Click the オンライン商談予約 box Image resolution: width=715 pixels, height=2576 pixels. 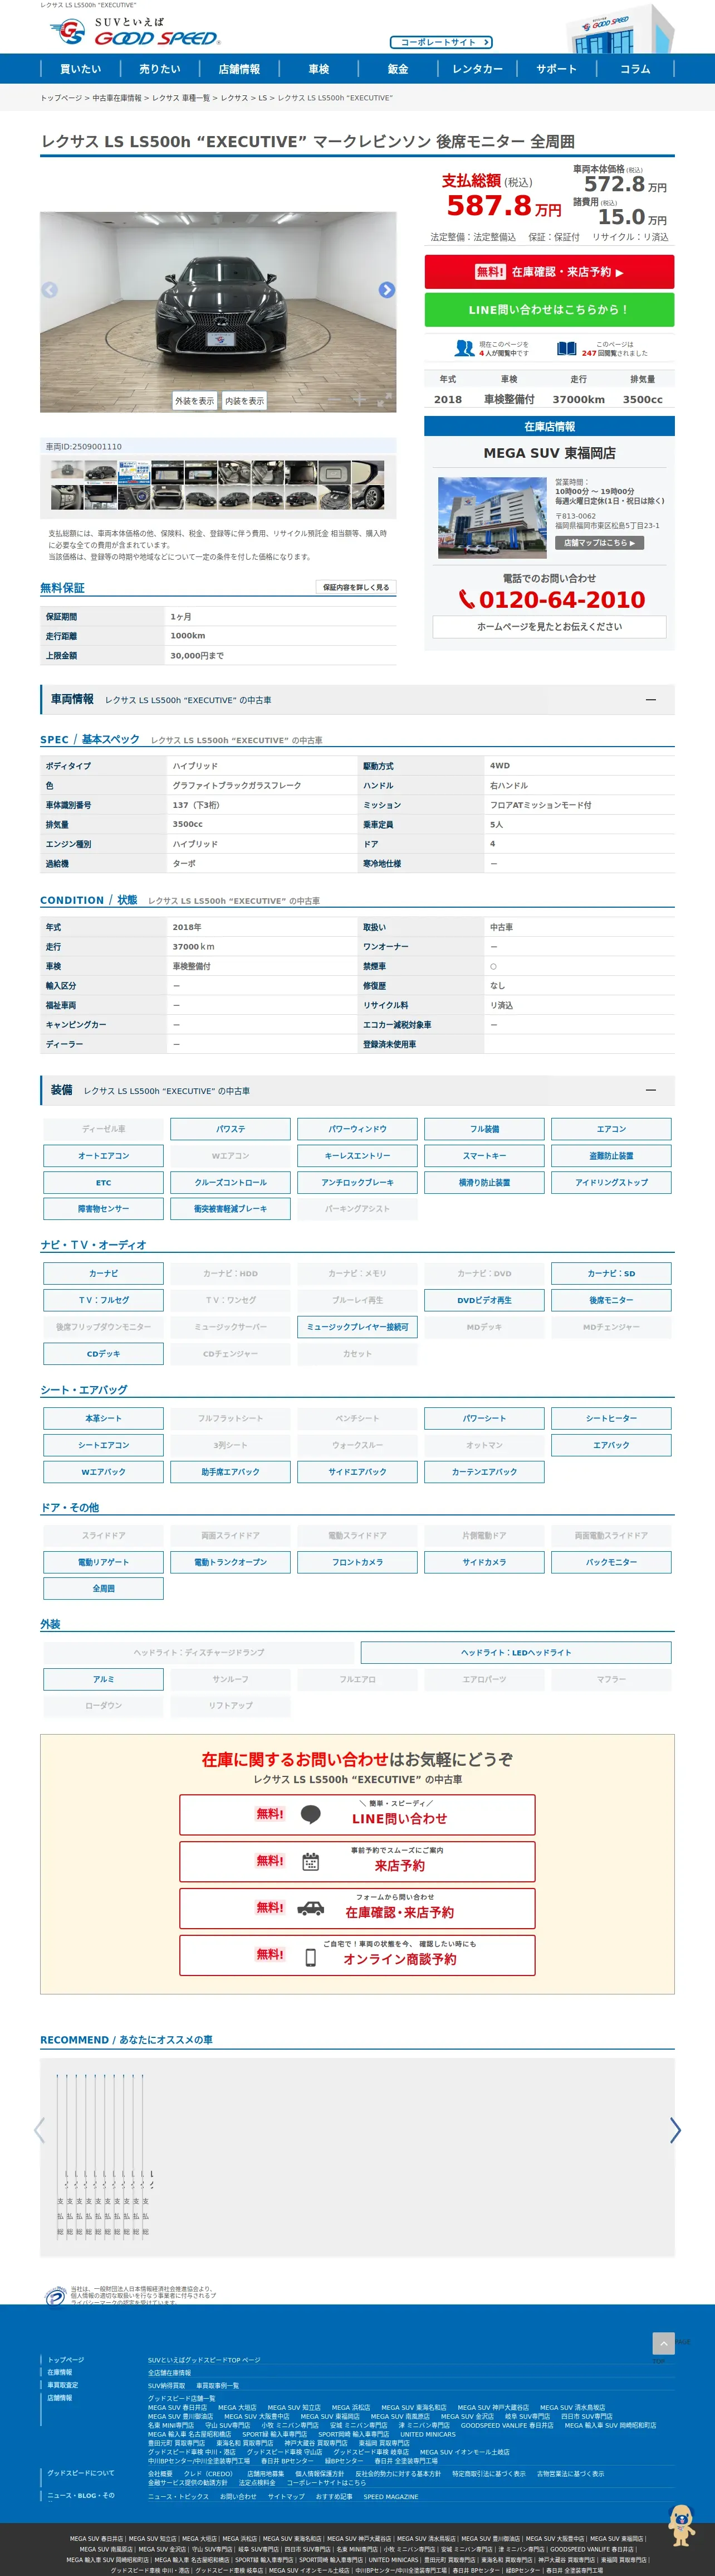pyautogui.click(x=357, y=1955)
